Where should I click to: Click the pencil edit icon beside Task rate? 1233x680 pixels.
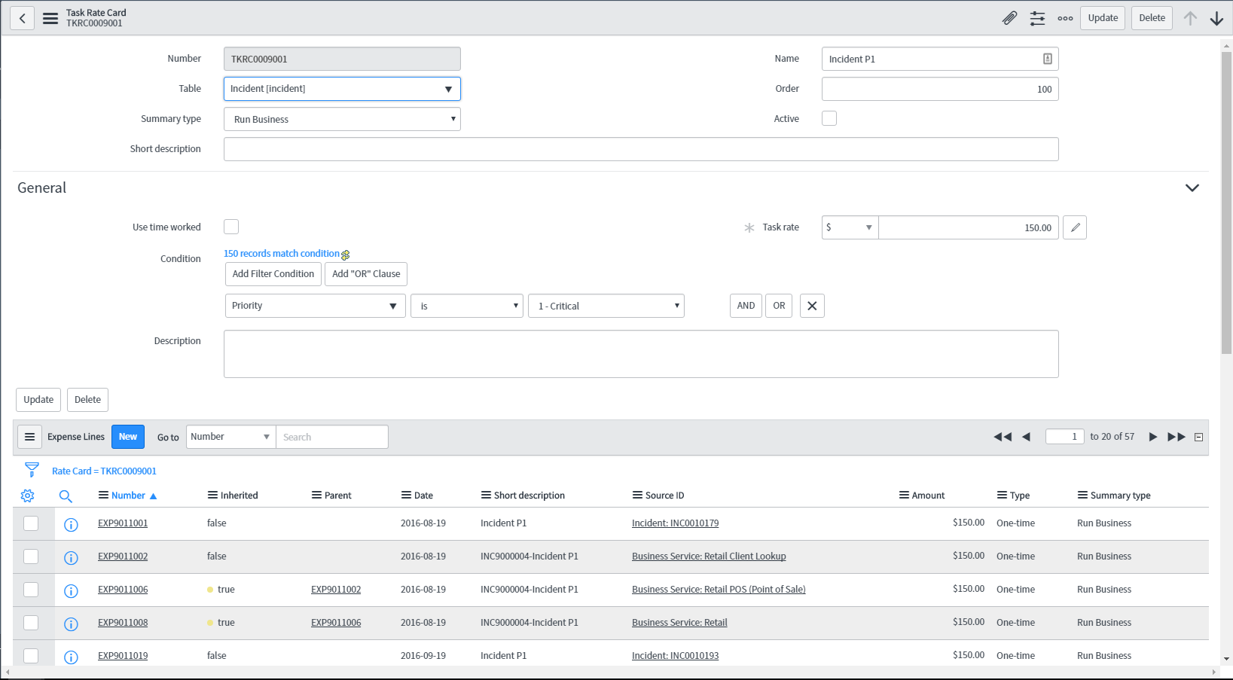coord(1075,227)
